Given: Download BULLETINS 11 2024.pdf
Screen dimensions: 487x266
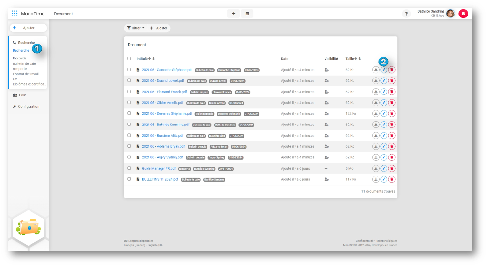Looking at the screenshot, I should [376, 179].
